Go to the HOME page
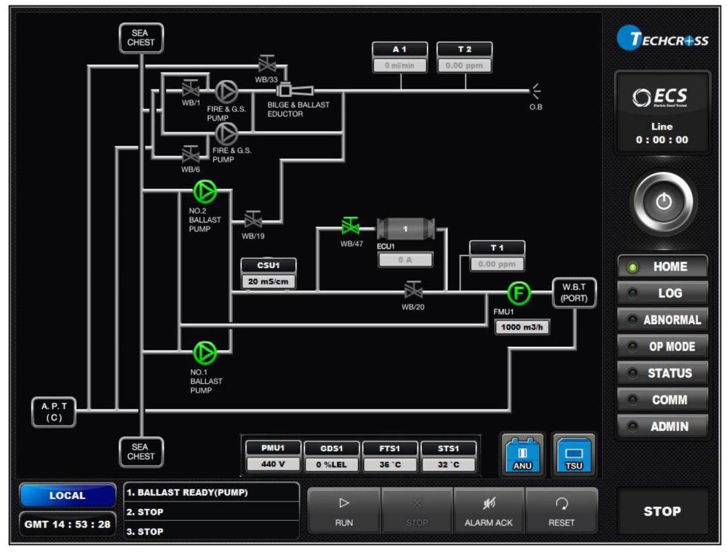 click(662, 267)
